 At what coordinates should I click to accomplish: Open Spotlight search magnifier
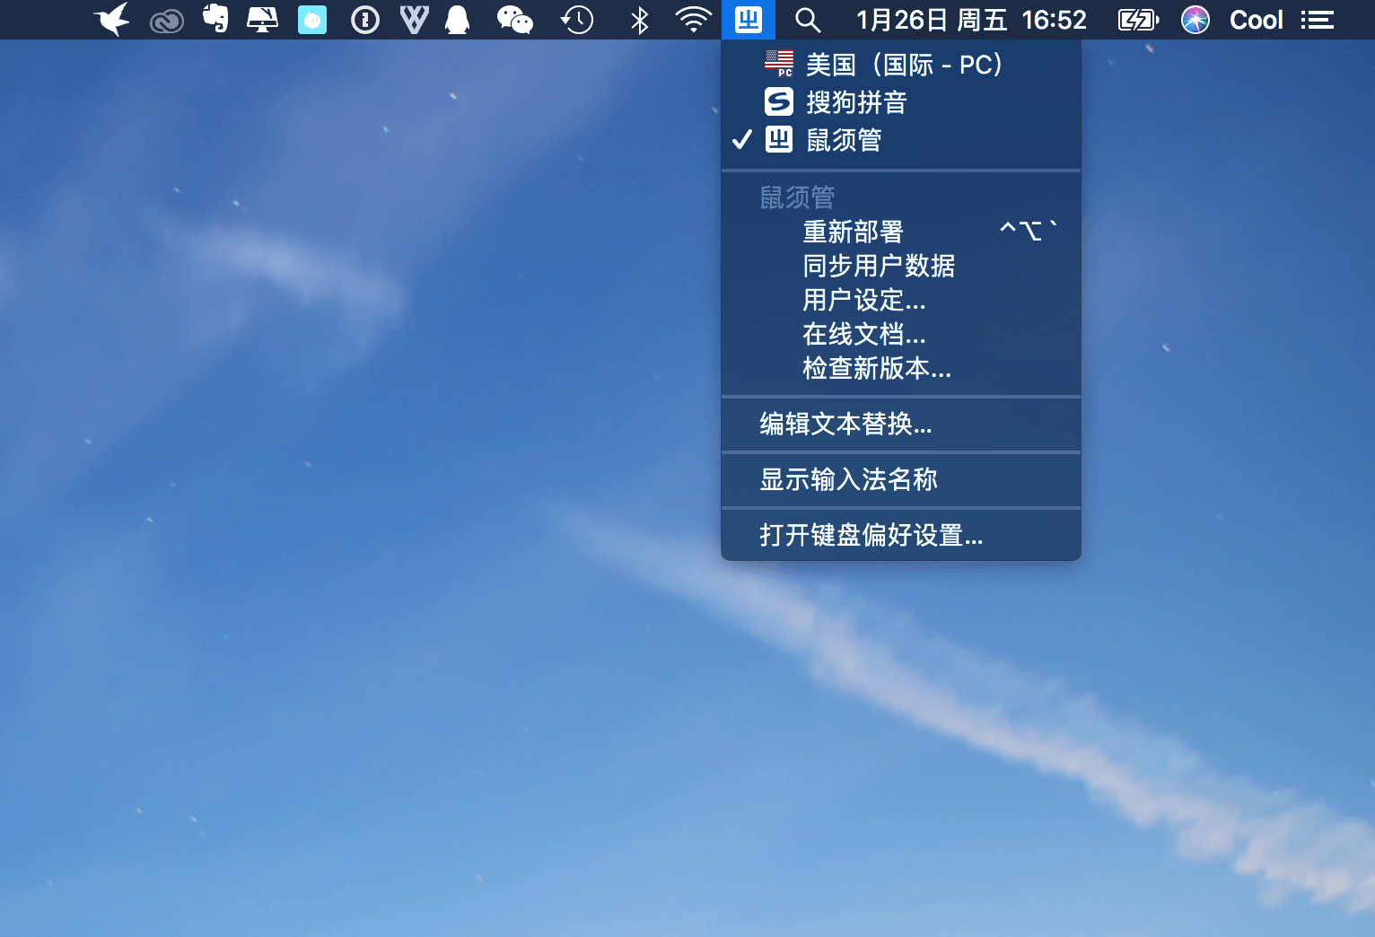(808, 20)
